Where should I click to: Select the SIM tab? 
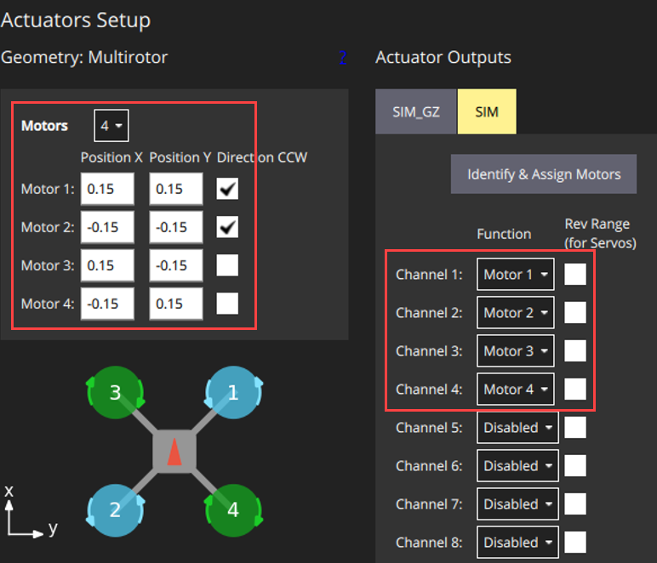click(487, 111)
